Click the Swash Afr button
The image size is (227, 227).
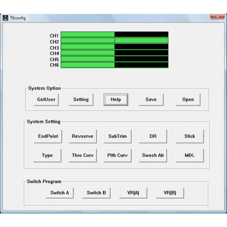tap(153, 155)
